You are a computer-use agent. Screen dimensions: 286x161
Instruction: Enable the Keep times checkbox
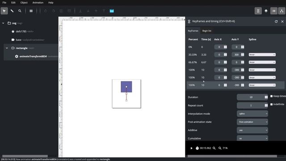[x=271, y=96]
